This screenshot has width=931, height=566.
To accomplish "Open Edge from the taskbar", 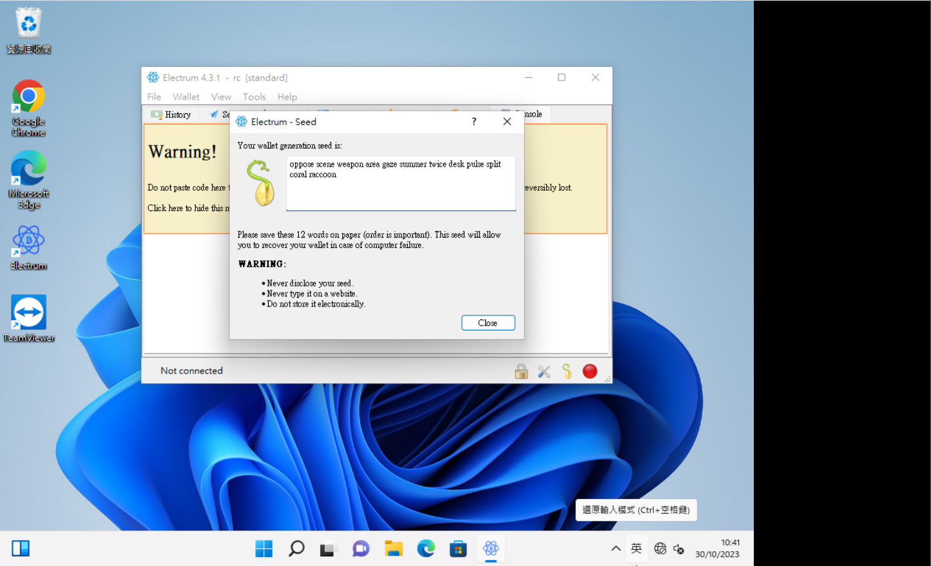I will (x=426, y=549).
